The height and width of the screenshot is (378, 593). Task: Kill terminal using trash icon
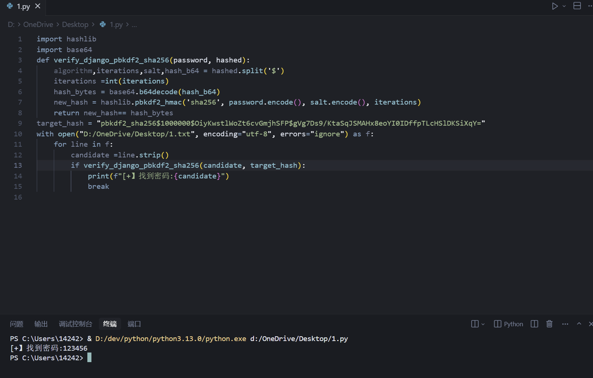point(549,324)
